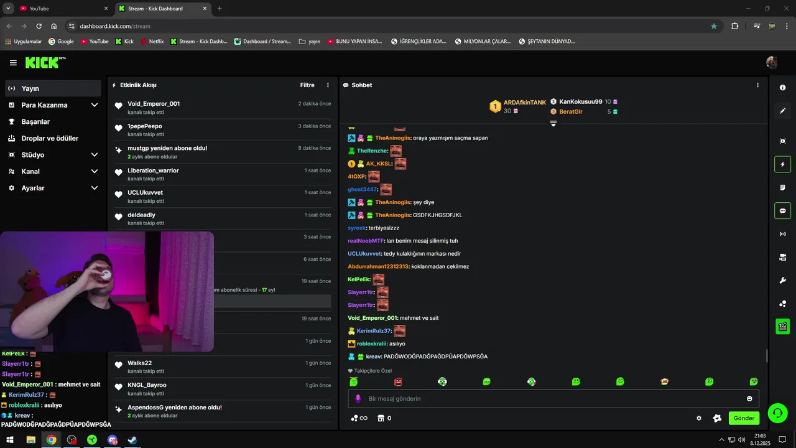Select the clown-face emote with white hair
The height and width of the screenshot is (448, 796).
[442, 381]
